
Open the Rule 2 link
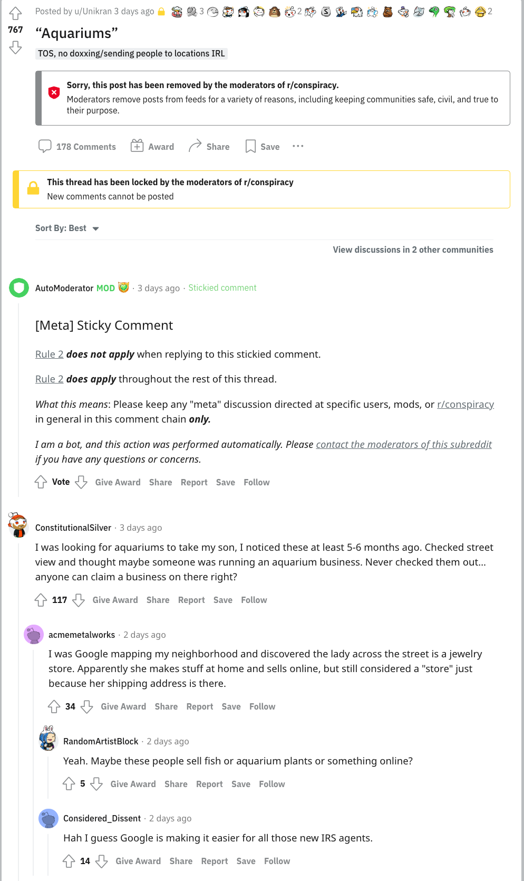[49, 354]
